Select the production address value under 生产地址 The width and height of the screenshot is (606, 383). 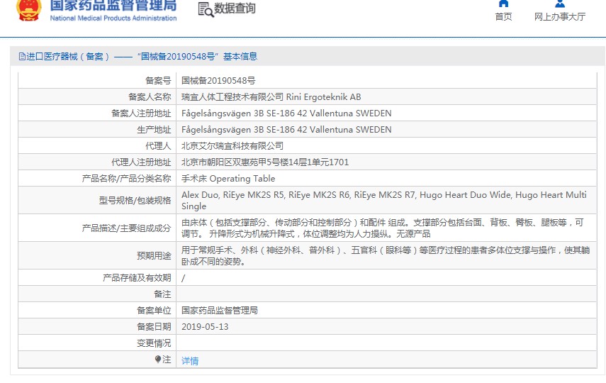pyautogui.click(x=286, y=129)
